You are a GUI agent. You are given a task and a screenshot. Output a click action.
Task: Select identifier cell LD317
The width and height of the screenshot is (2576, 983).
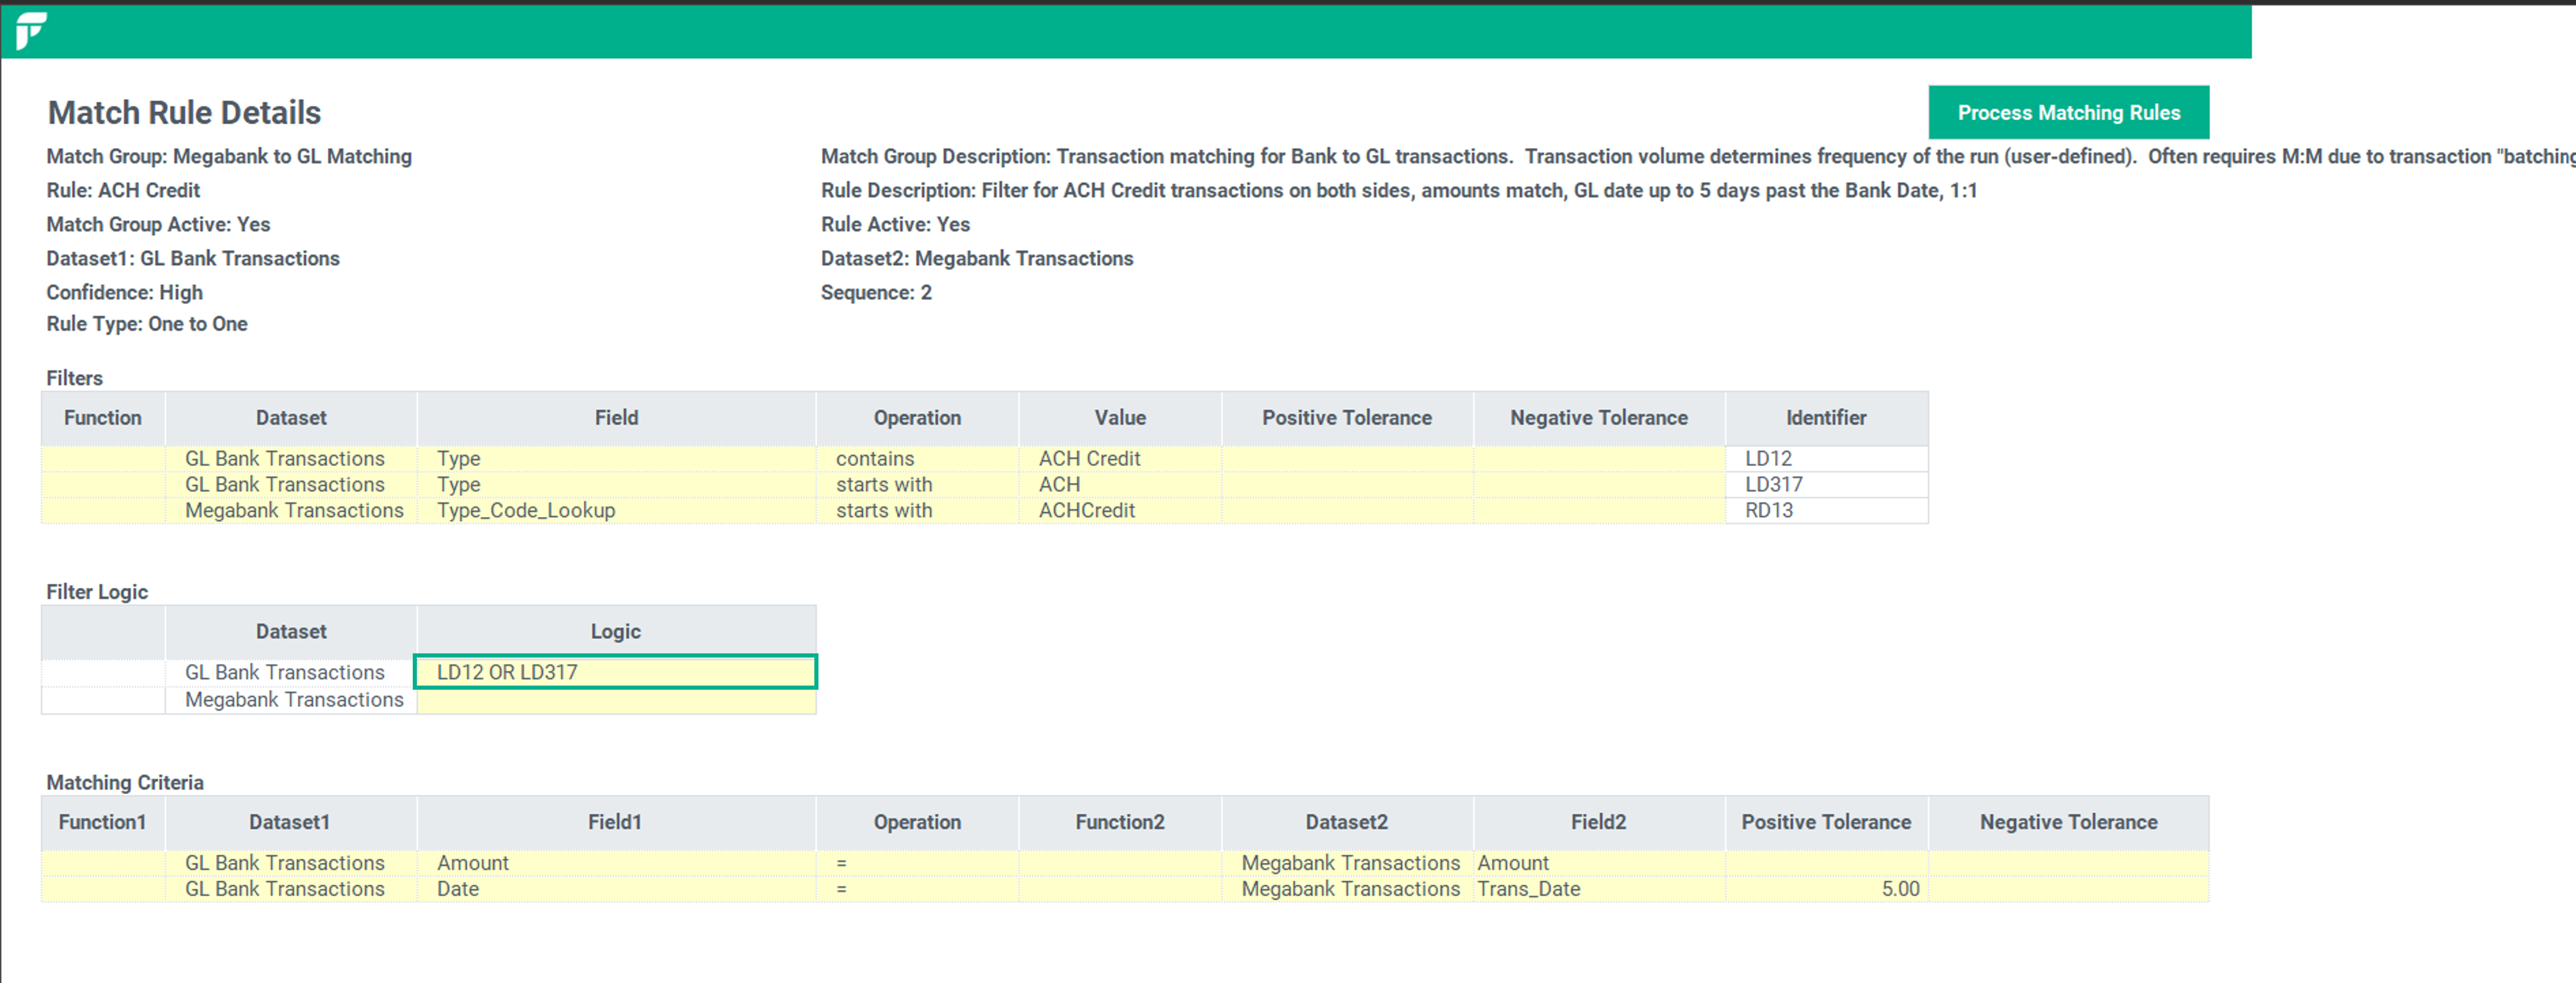coord(1826,484)
